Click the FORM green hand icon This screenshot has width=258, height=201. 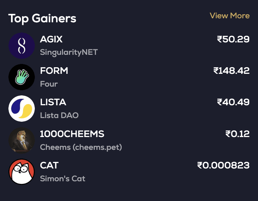coord(22,77)
